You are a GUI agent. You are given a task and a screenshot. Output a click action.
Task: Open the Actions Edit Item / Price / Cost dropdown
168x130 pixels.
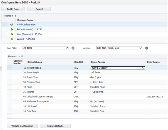click(119, 48)
